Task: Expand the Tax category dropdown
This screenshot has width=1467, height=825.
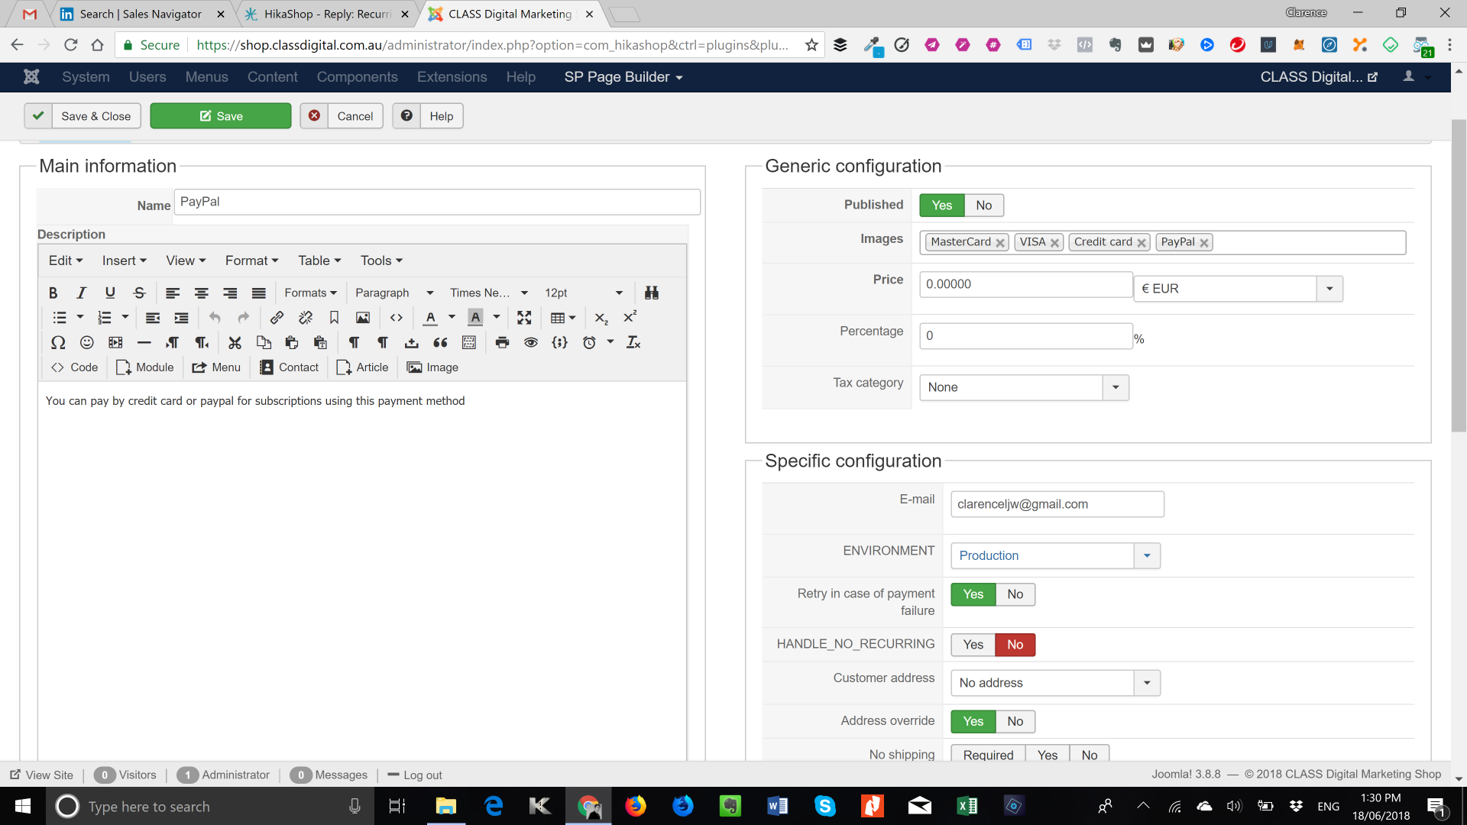Action: (1116, 387)
